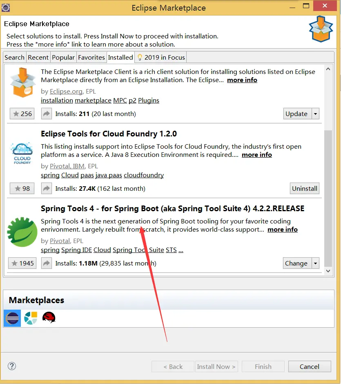Click the STS tag link

pos(171,250)
